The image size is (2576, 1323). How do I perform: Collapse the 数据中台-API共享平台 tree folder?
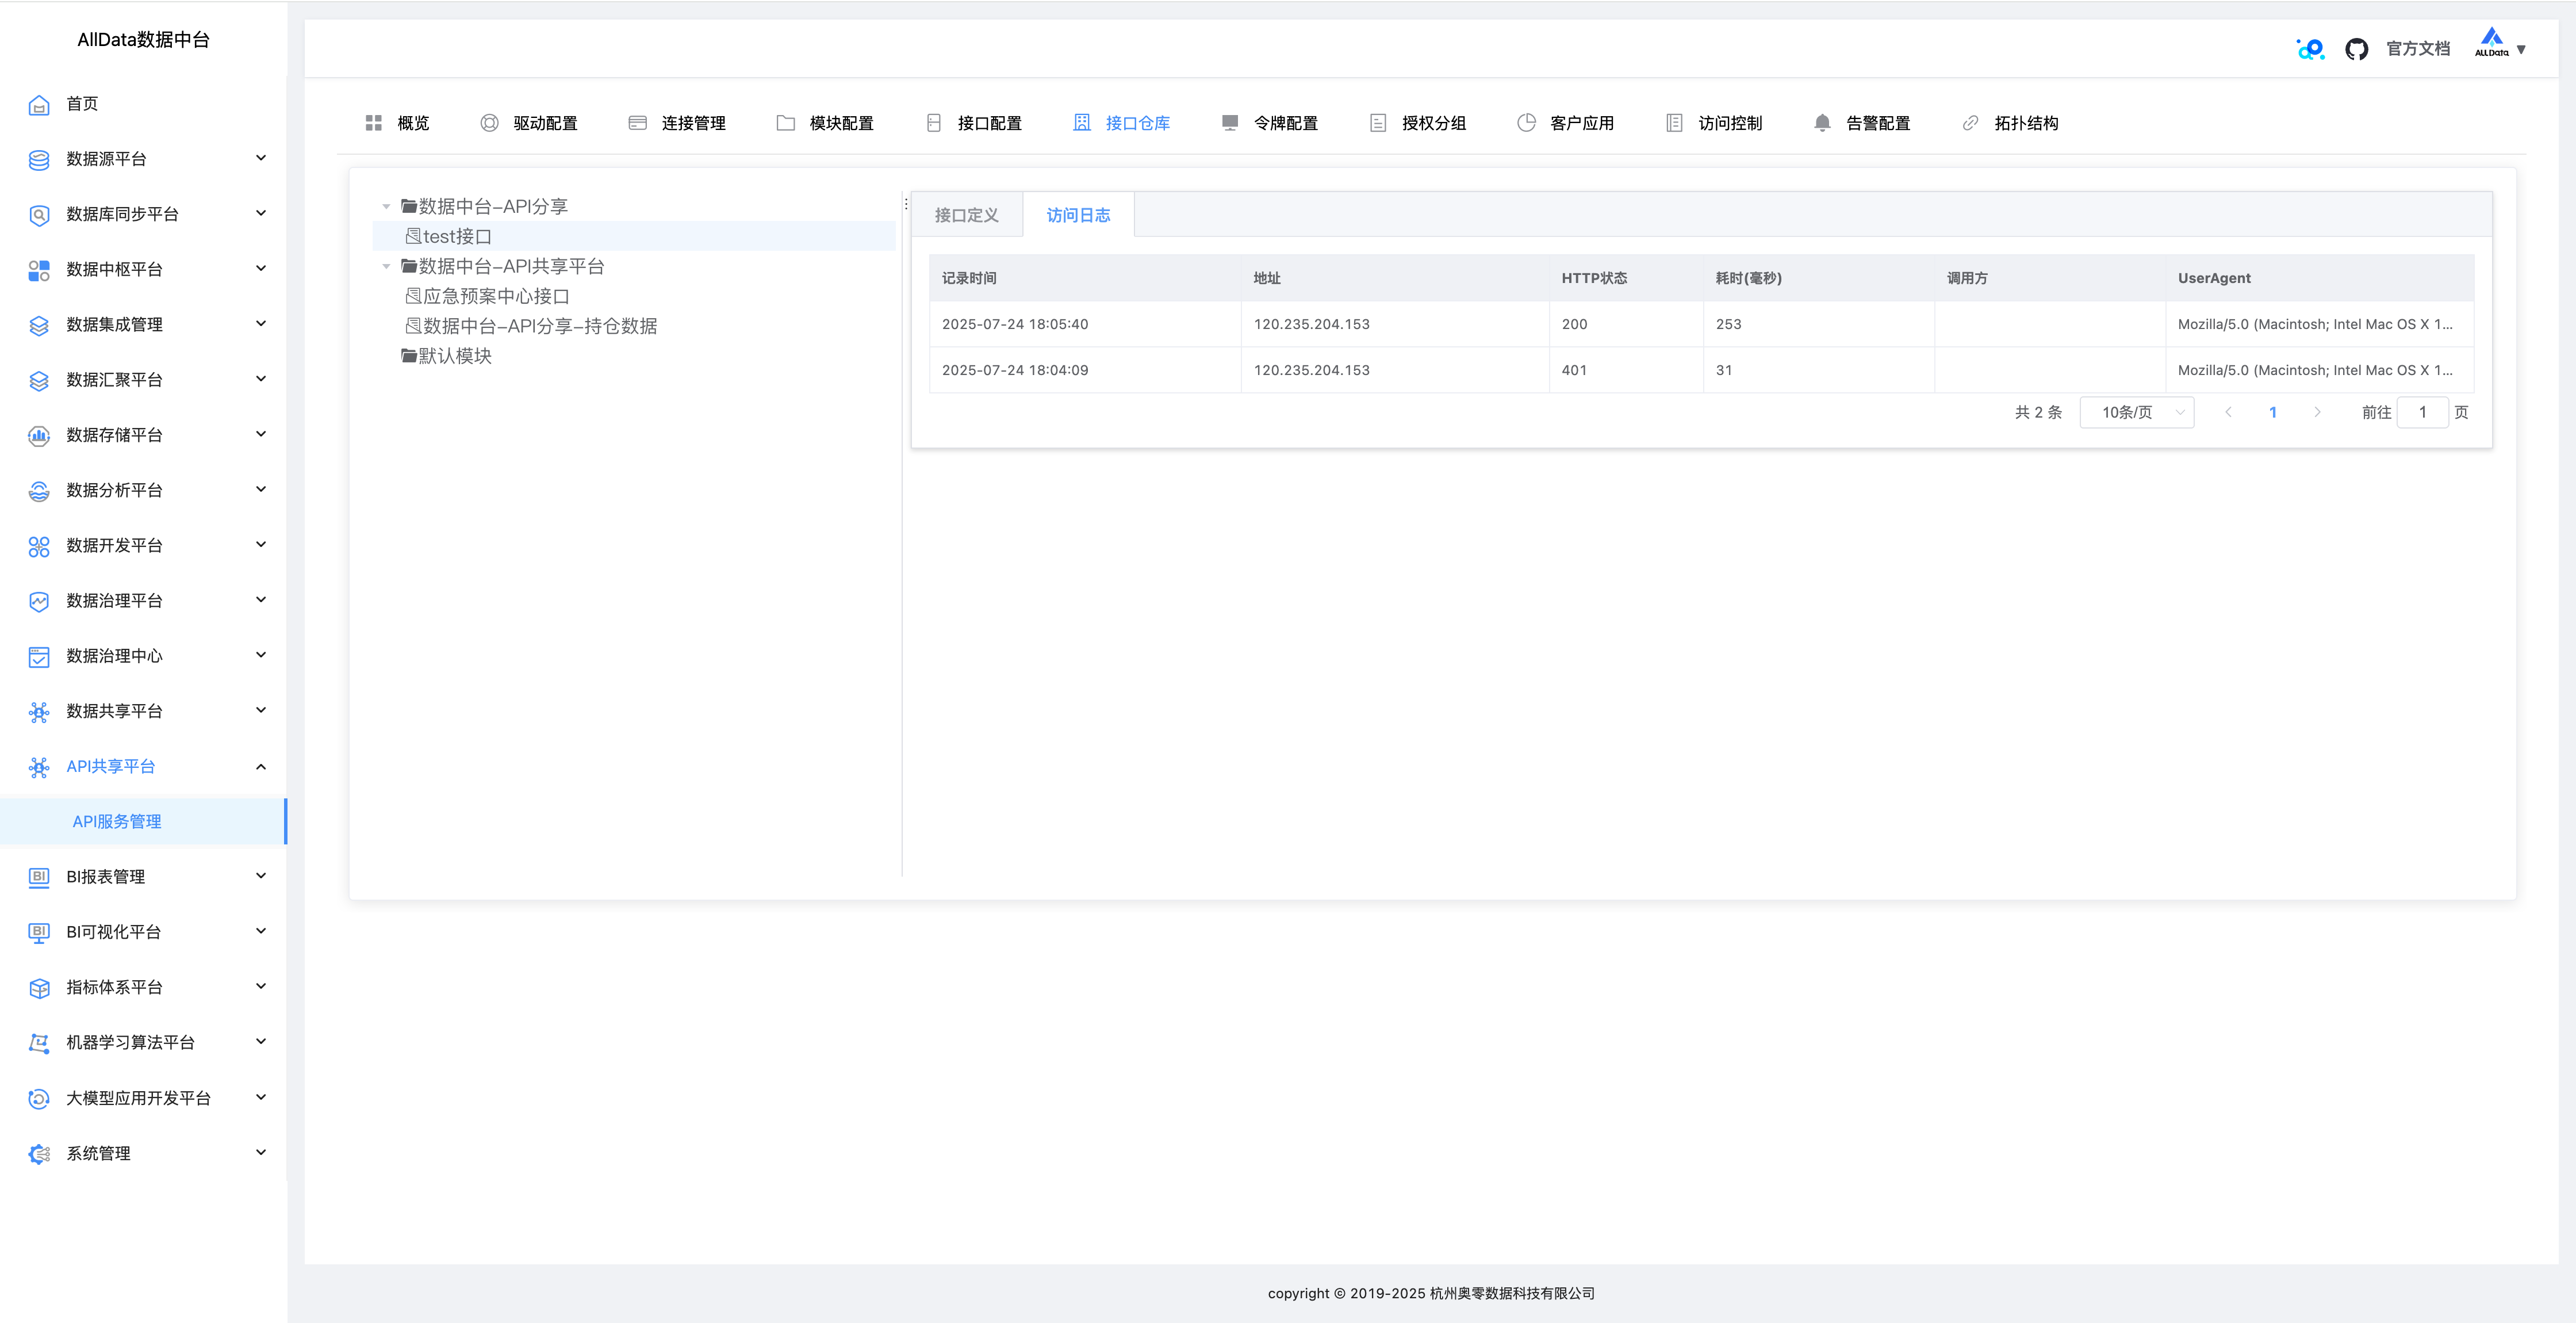pyautogui.click(x=386, y=266)
